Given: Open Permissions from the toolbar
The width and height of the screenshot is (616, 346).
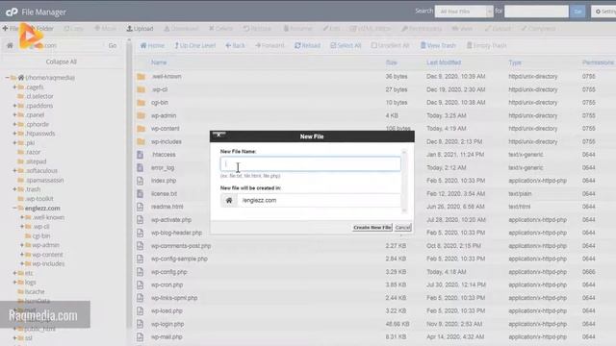Looking at the screenshot, I should click(422, 29).
